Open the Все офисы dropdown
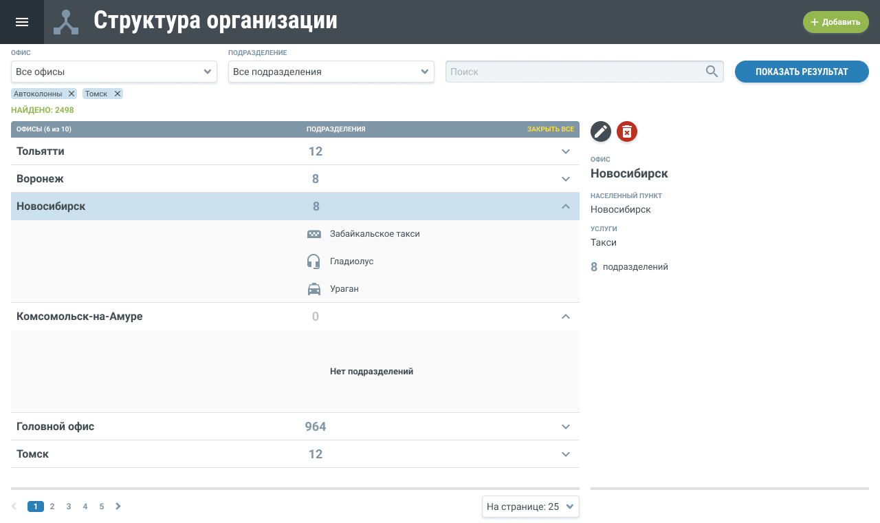This screenshot has width=880, height=523. click(x=114, y=72)
